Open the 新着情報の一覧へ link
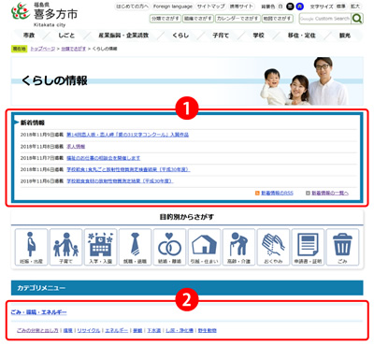374x346 pixels. (x=330, y=194)
